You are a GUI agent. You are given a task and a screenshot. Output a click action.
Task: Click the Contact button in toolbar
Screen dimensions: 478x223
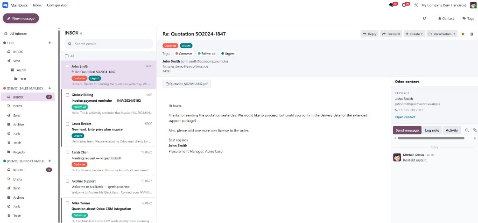(x=446, y=18)
